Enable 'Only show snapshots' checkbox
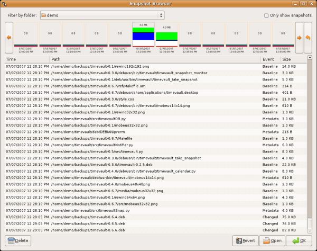Image resolution: width=317 pixels, height=251 pixels. coord(267,15)
